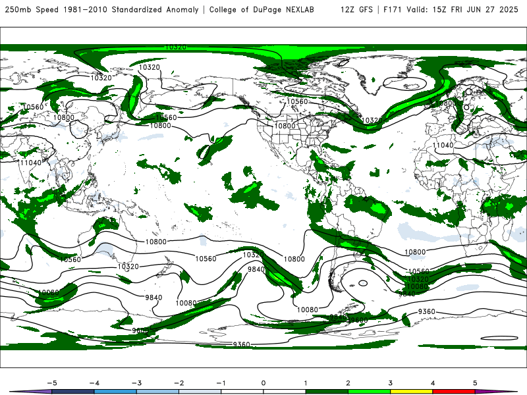
Task: Select the light blue swatch between -3 and -2
Action: [x=157, y=392]
